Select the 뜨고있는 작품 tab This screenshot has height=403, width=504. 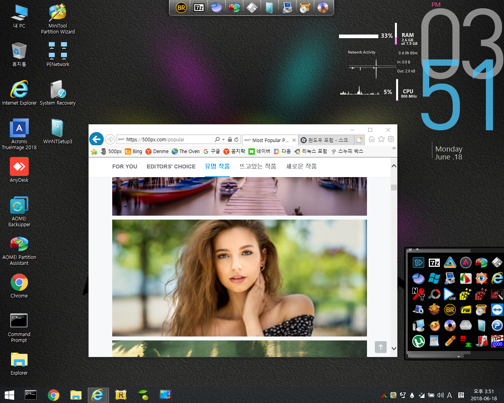tap(258, 166)
